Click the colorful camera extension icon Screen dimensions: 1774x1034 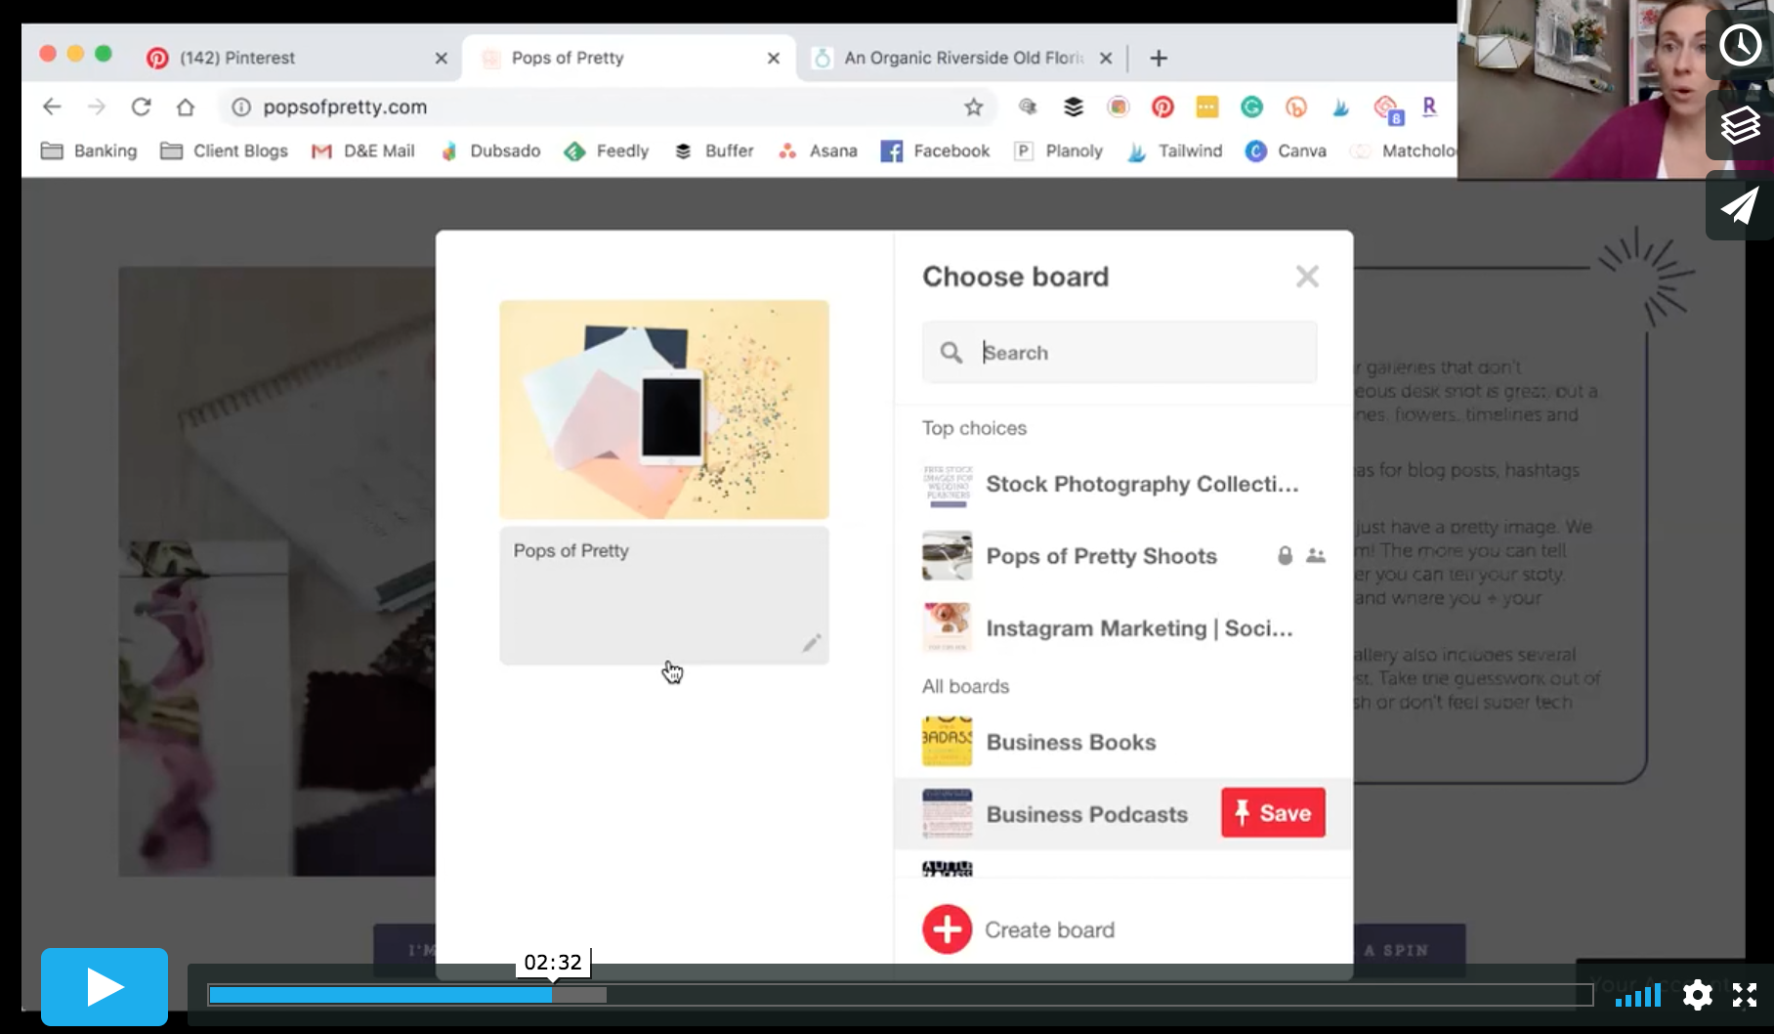pos(1119,107)
